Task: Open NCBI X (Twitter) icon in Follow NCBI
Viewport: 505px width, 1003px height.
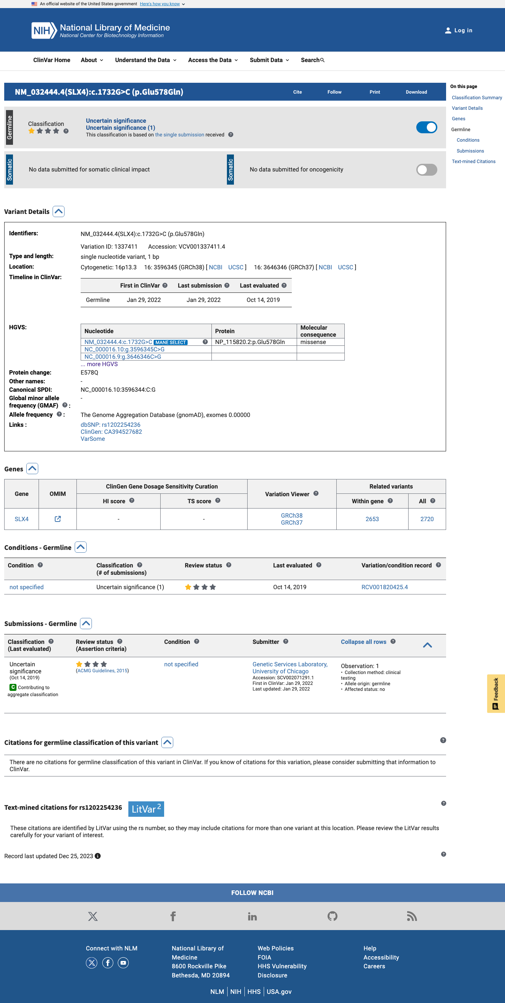Action: point(93,917)
